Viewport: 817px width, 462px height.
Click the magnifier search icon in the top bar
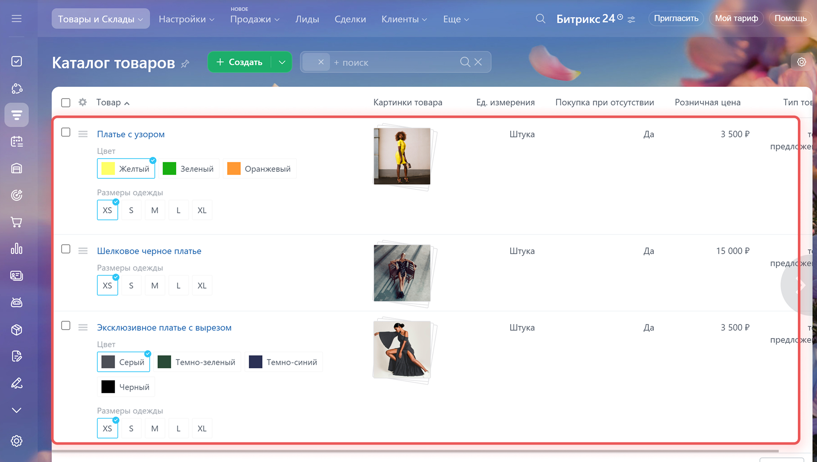point(540,19)
